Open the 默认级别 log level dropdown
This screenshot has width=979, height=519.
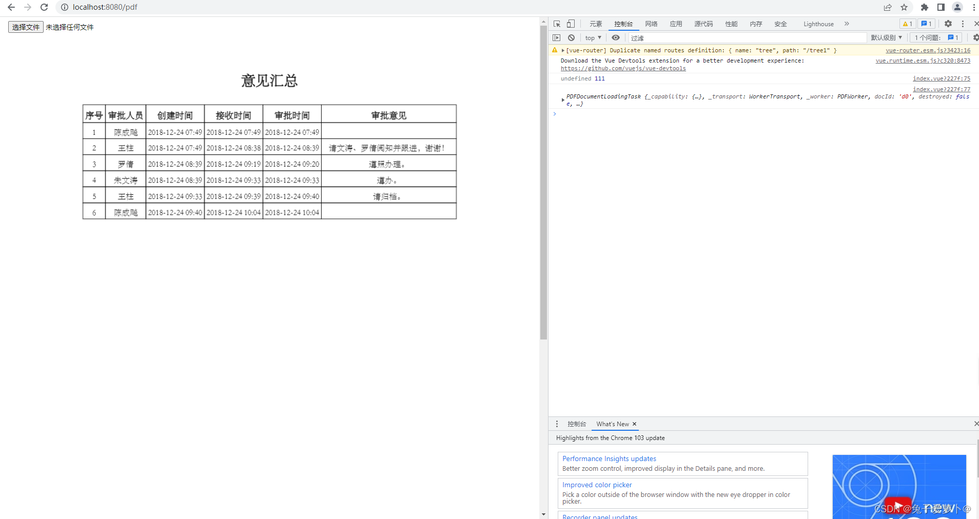(x=887, y=37)
